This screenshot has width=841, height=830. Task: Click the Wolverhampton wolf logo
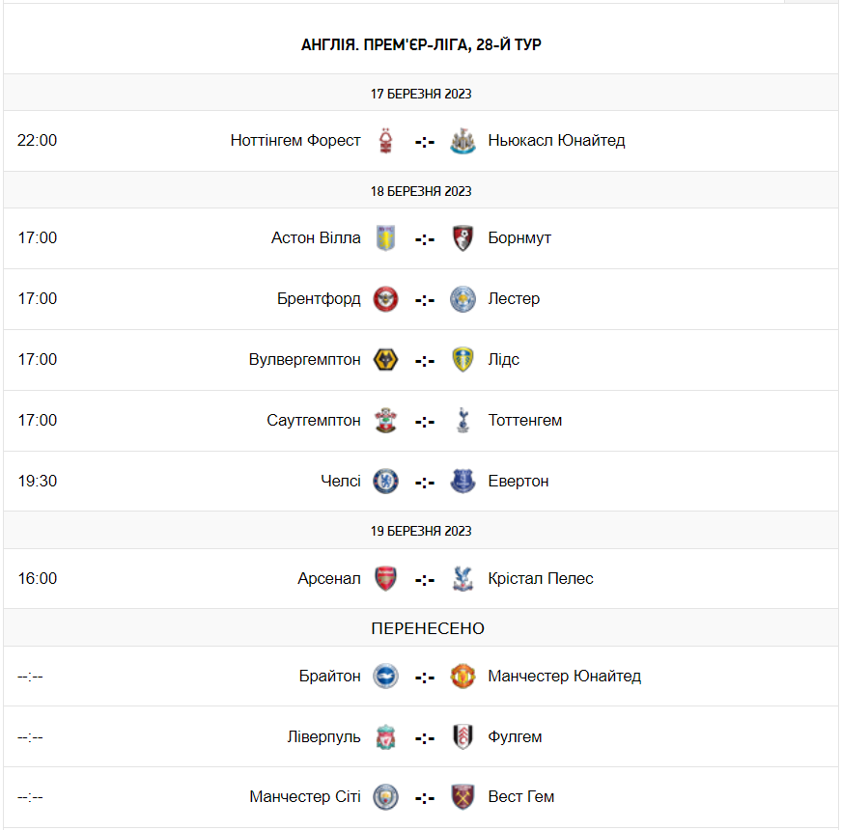385,360
